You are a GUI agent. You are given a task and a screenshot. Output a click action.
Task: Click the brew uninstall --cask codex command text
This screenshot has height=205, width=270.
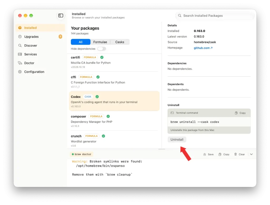(x=195, y=122)
